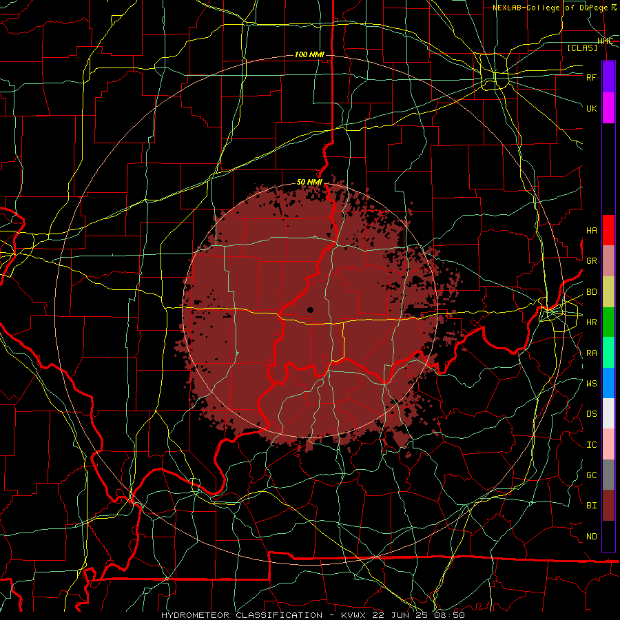Click the DS white legend swatch
This screenshot has height=620, width=620.
pos(608,413)
